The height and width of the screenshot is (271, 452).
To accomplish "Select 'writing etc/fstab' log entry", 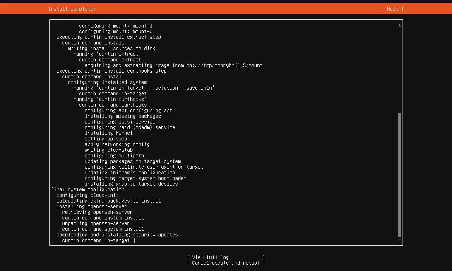I will [109, 150].
